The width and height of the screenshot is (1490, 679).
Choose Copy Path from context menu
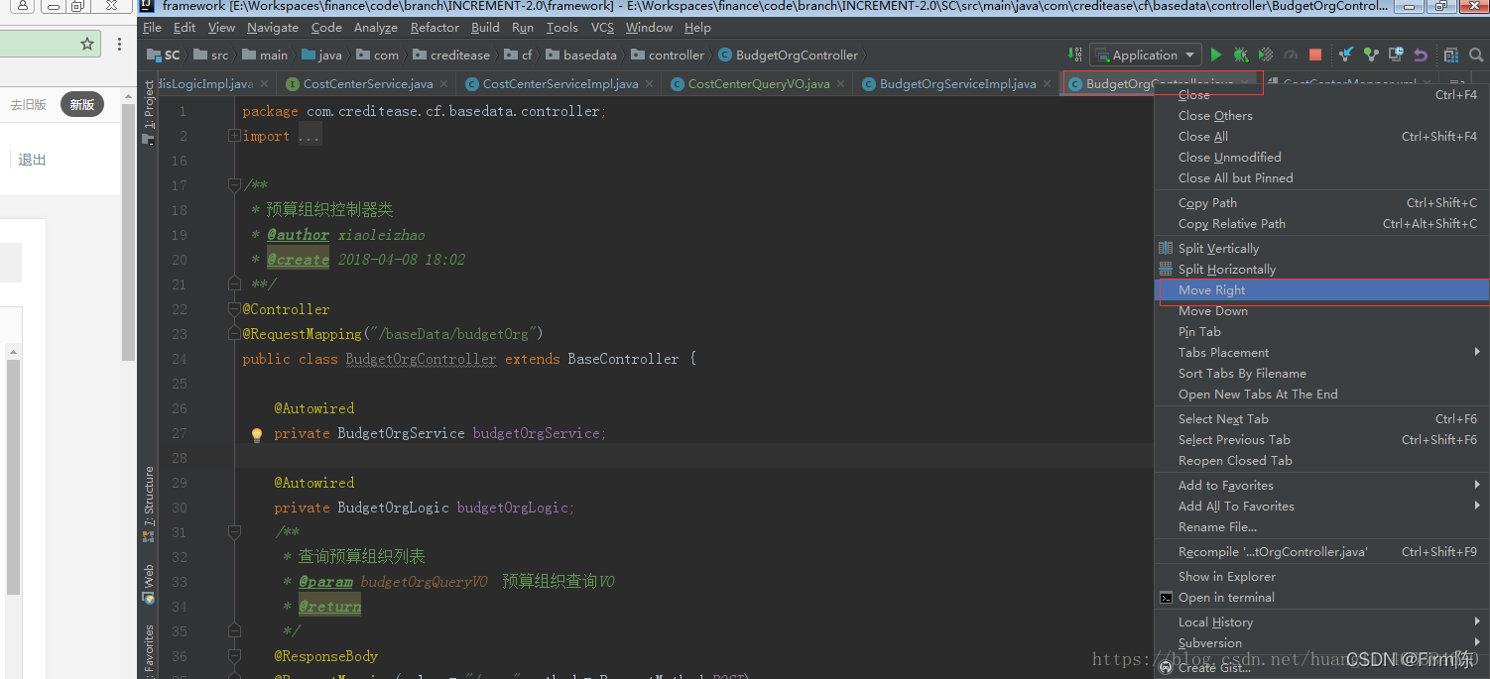coord(1321,203)
